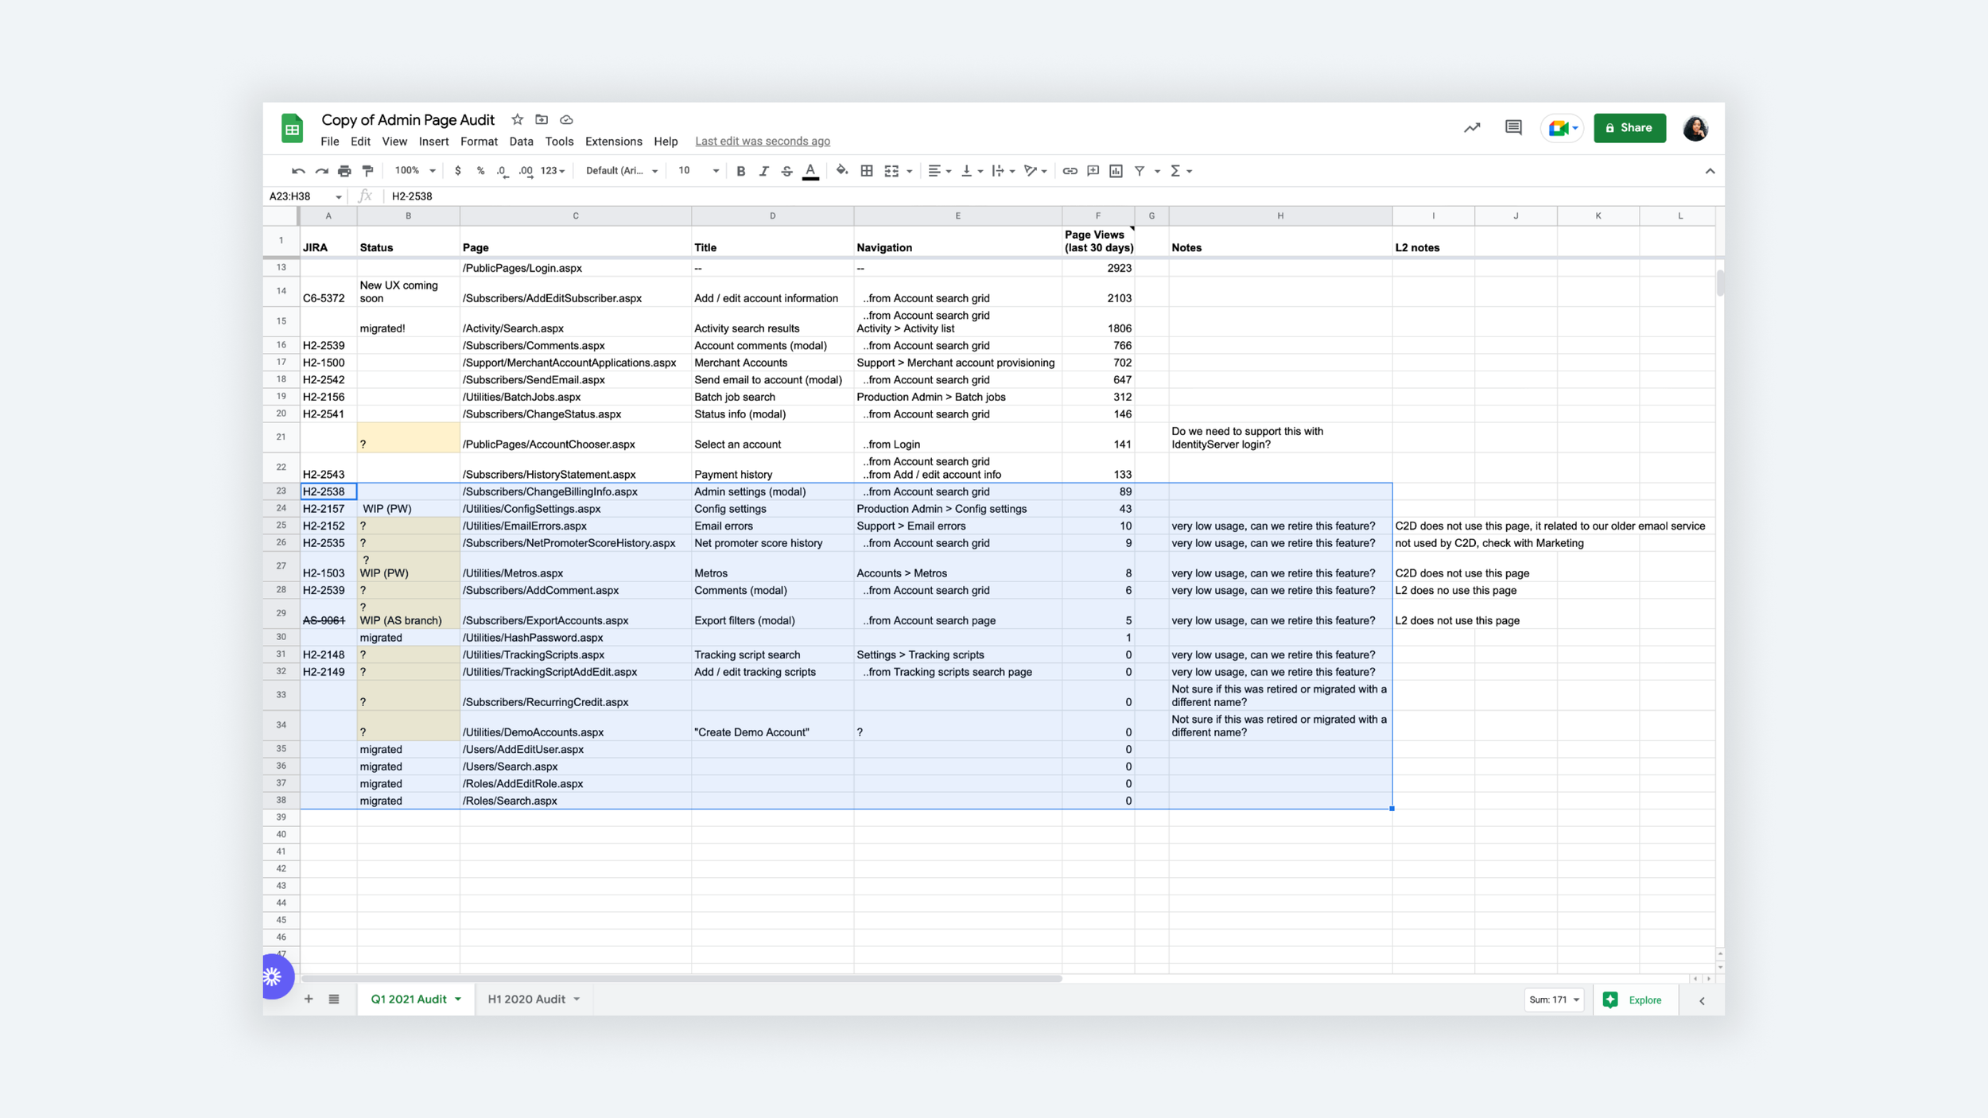Star the document title
The width and height of the screenshot is (1988, 1118).
[518, 119]
